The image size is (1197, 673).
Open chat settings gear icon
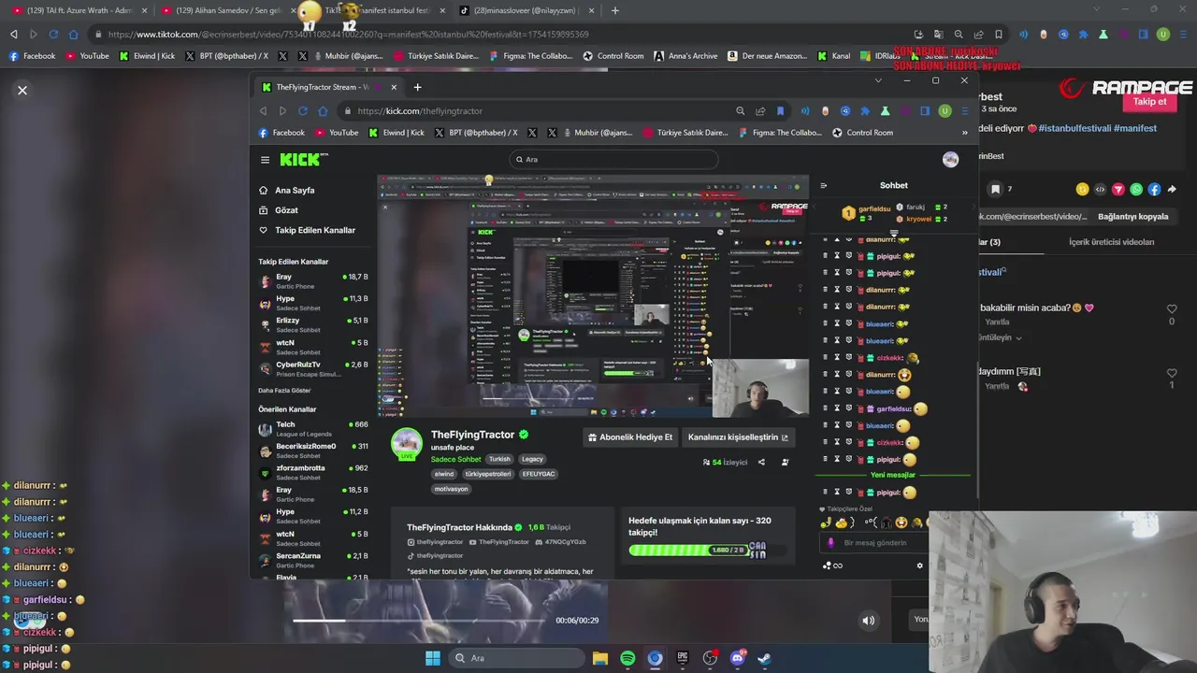point(919,566)
